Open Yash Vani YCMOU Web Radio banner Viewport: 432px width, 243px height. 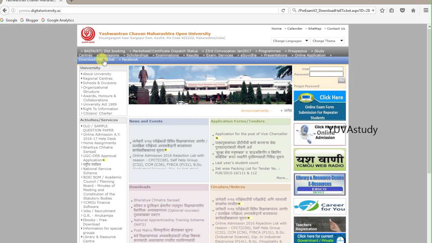tap(320, 159)
